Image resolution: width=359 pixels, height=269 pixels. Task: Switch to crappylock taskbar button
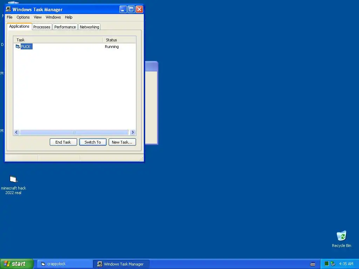click(x=65, y=264)
